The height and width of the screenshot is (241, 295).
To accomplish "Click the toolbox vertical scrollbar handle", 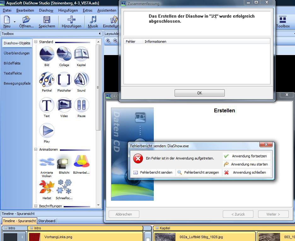I will coord(98,87).
